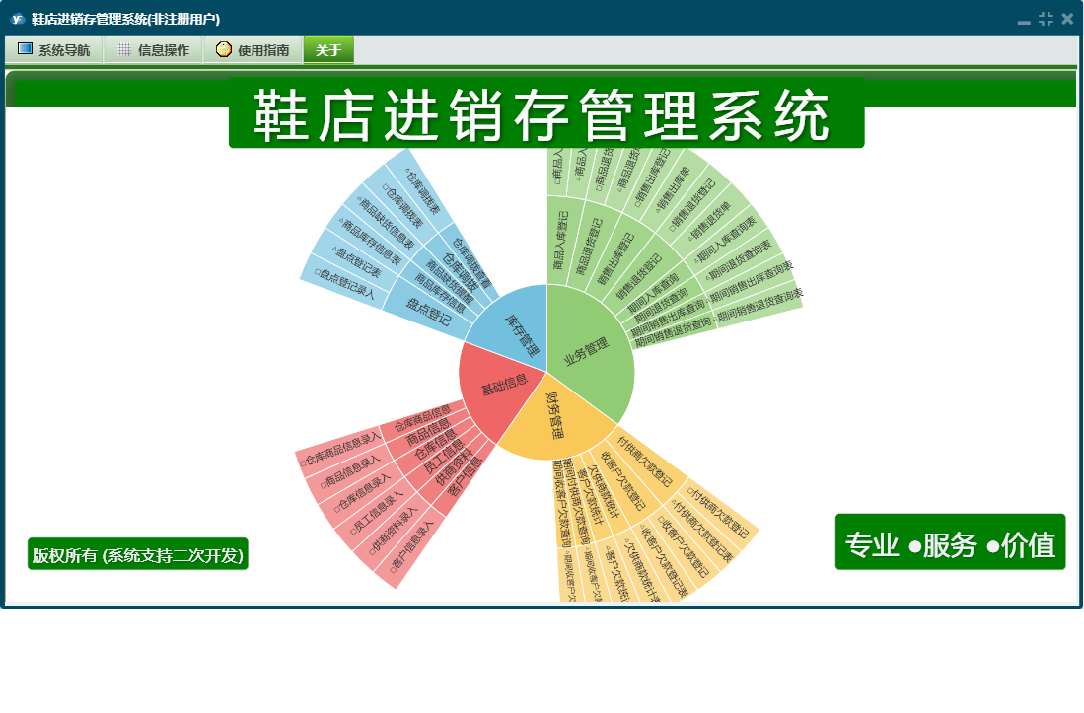Click the 使用指南 round icon

pos(223,49)
